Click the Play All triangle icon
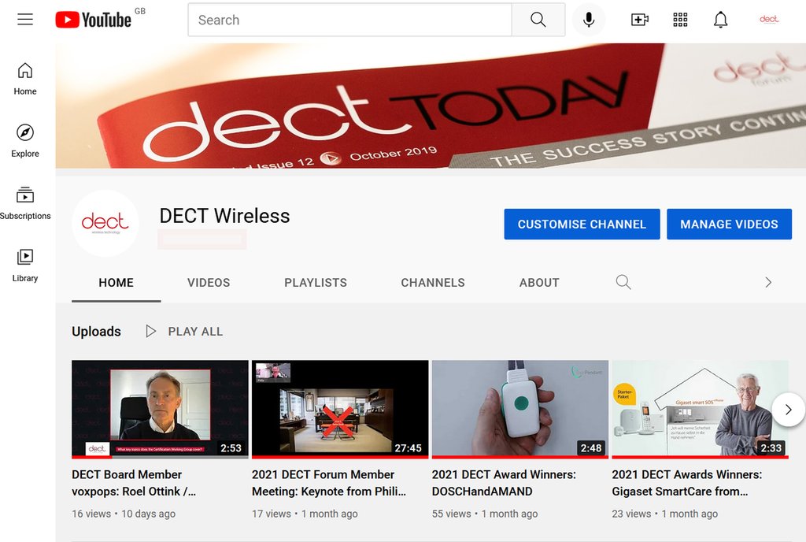The width and height of the screenshot is (806, 542). (x=150, y=331)
